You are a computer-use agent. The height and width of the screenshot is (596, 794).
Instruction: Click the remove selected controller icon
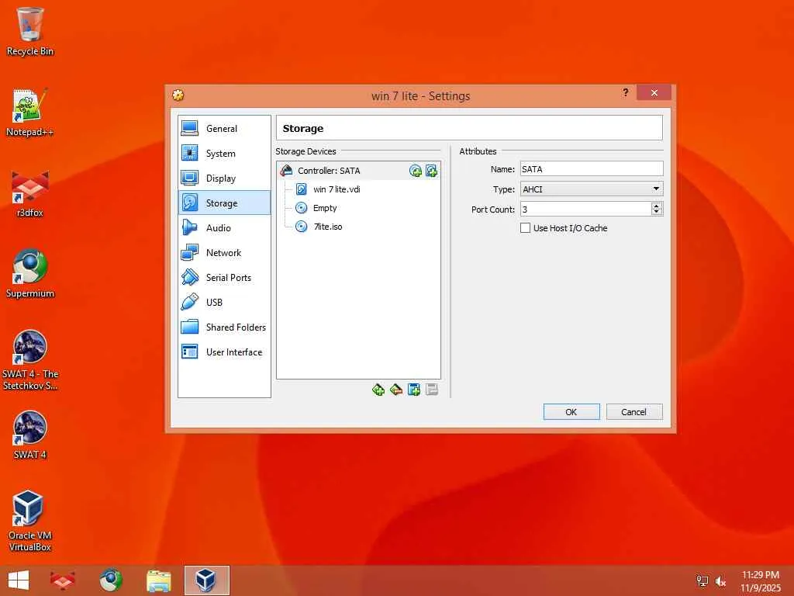pyautogui.click(x=396, y=390)
